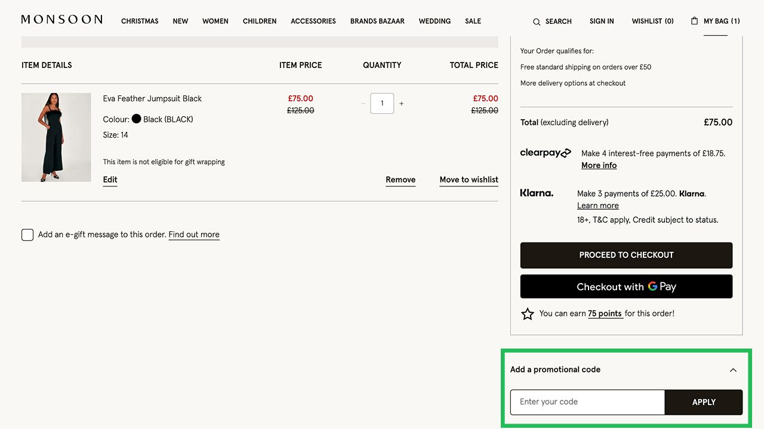Click Checkout with Google Pay button

click(626, 287)
